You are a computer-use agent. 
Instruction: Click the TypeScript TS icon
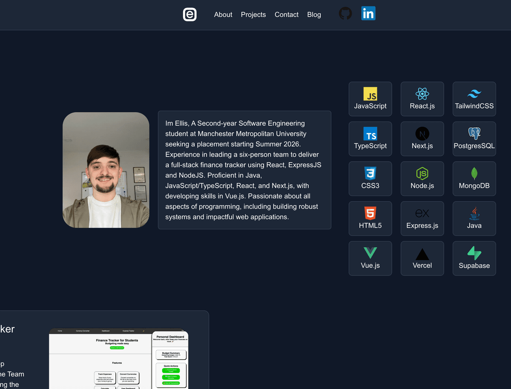(x=370, y=134)
